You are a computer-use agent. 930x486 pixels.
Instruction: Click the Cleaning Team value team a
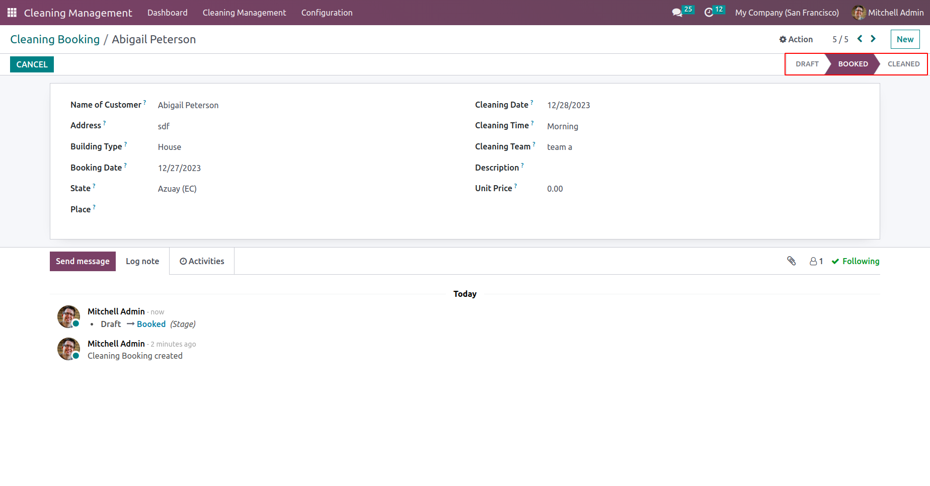click(x=560, y=147)
